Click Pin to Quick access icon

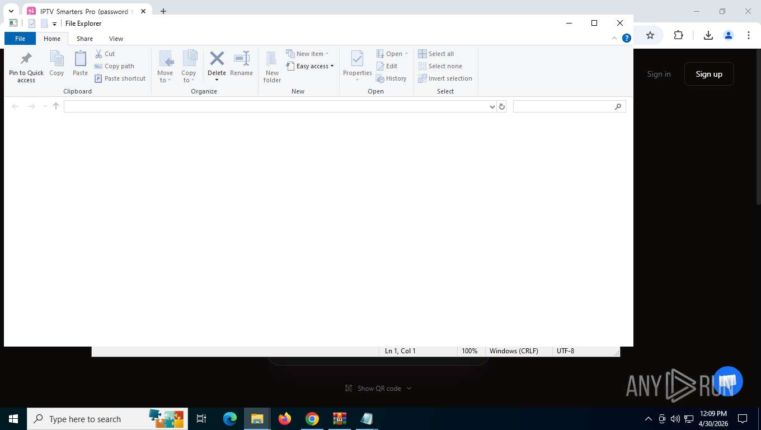26,59
